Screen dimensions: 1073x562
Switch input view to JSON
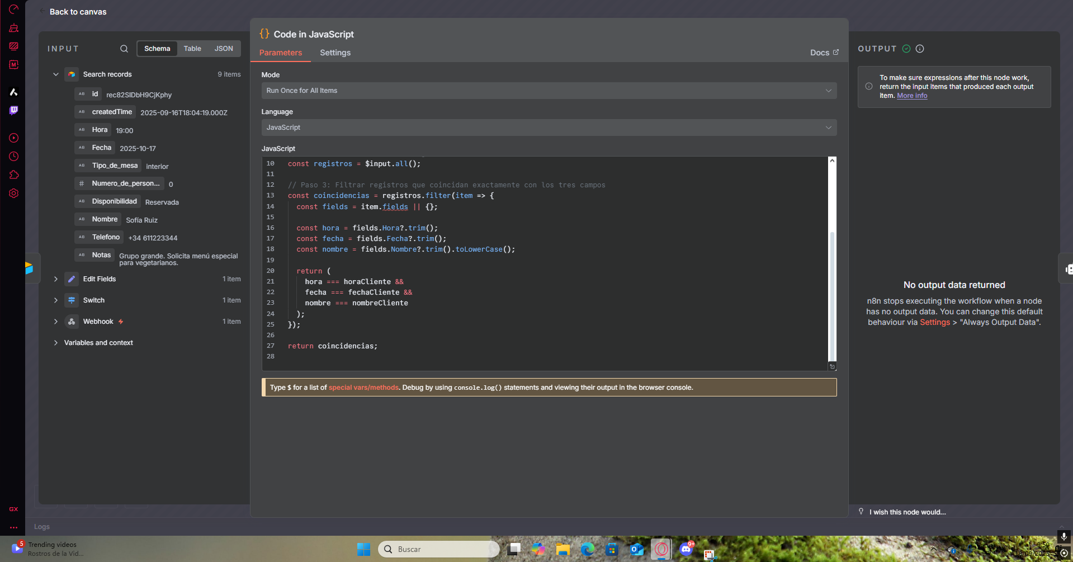(x=224, y=49)
